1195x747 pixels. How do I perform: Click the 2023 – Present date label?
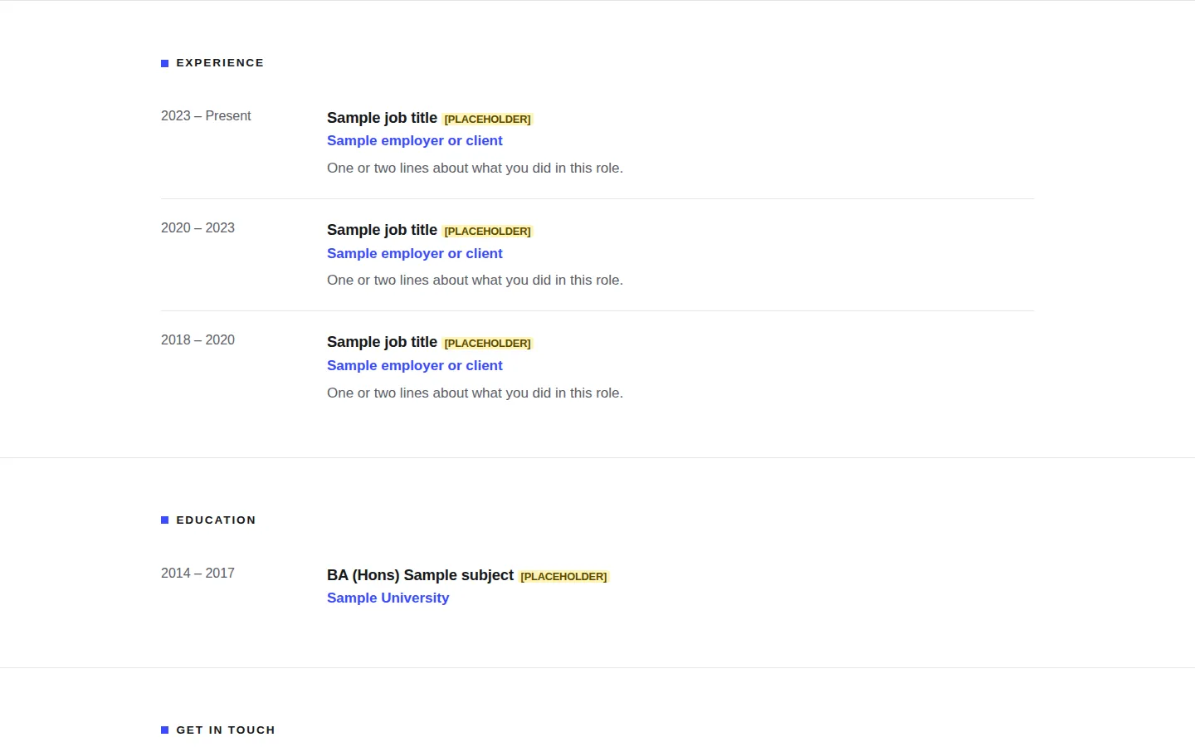pyautogui.click(x=206, y=116)
